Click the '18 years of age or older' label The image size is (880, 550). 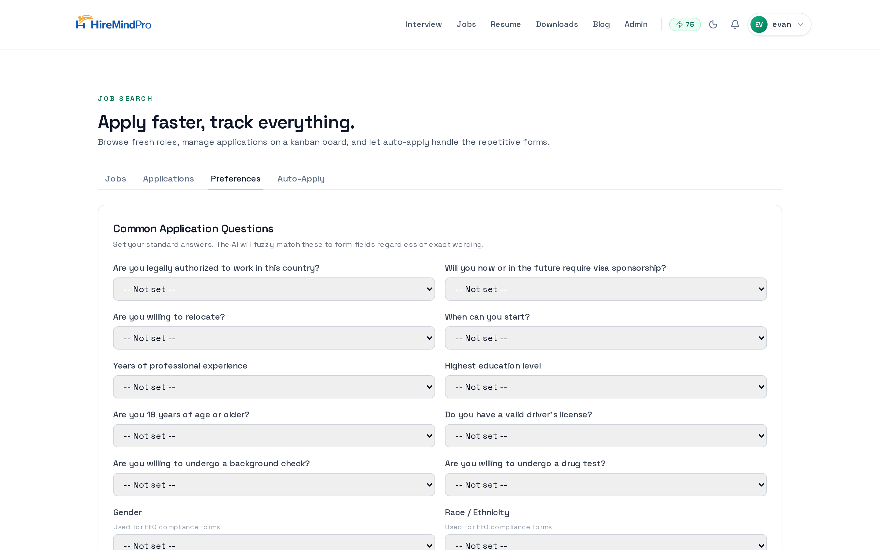181,415
